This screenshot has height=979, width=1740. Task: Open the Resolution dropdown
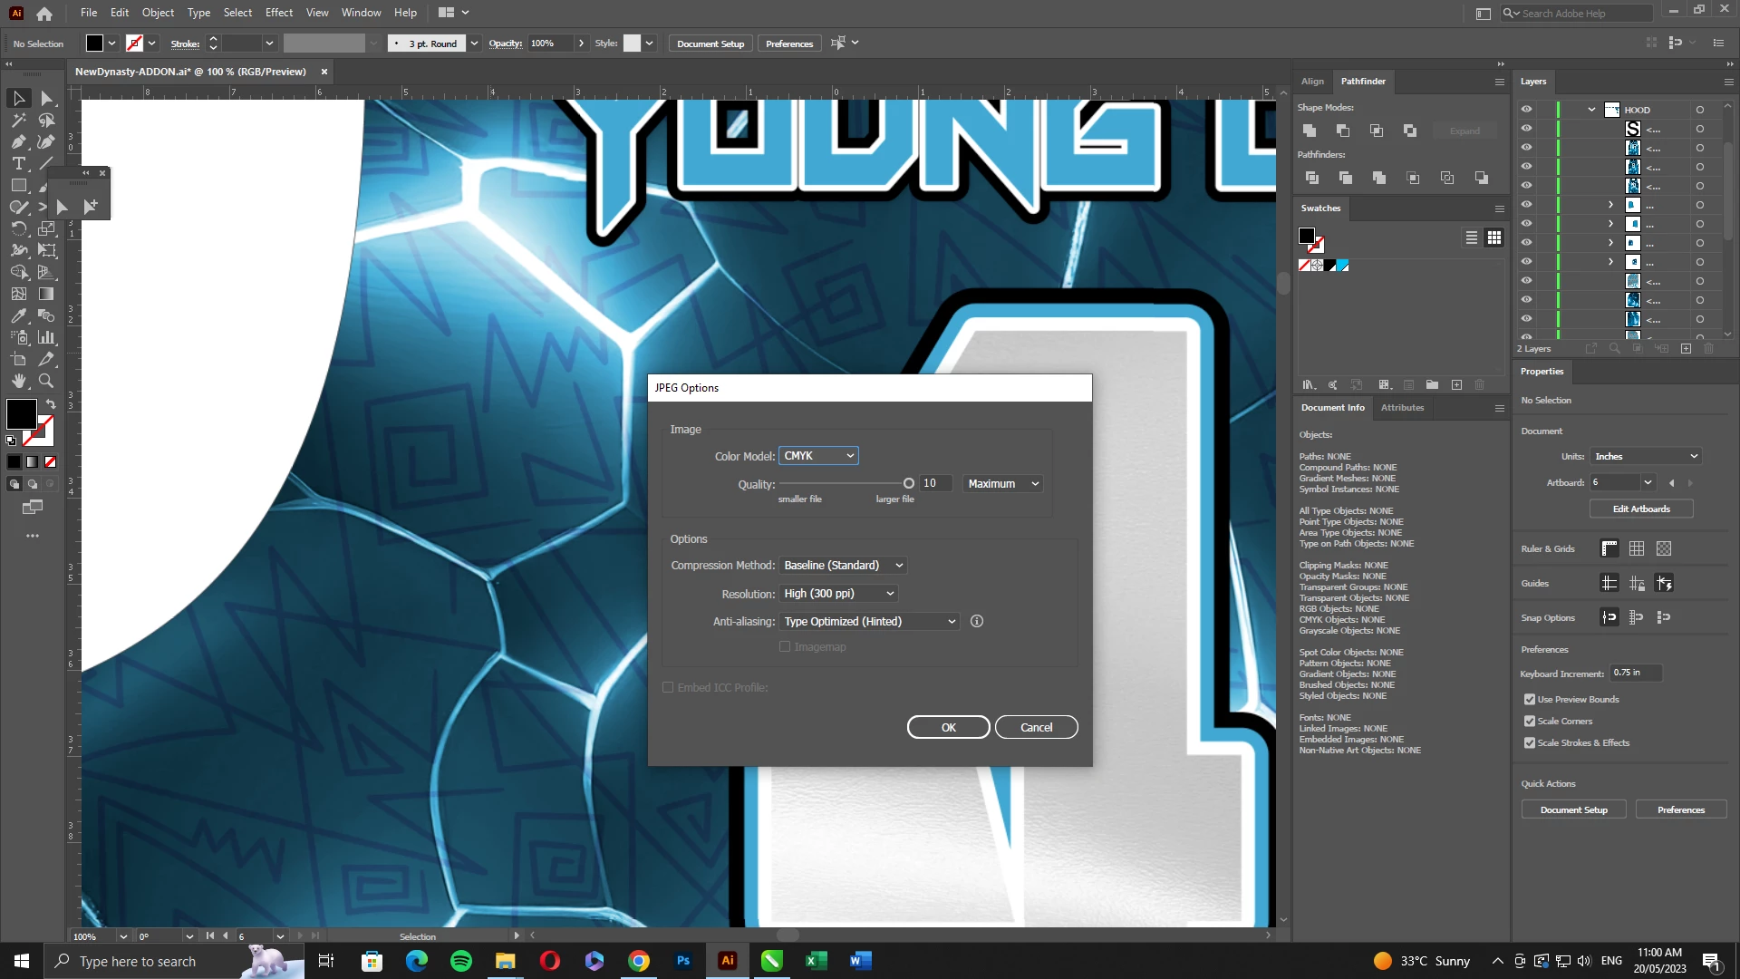(x=838, y=594)
